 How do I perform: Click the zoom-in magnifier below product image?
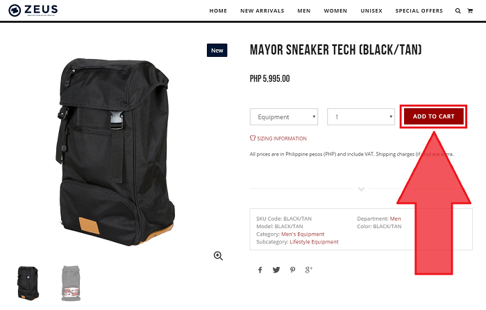click(218, 256)
